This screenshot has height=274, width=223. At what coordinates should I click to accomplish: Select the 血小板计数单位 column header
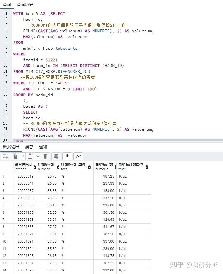(x=134, y=167)
